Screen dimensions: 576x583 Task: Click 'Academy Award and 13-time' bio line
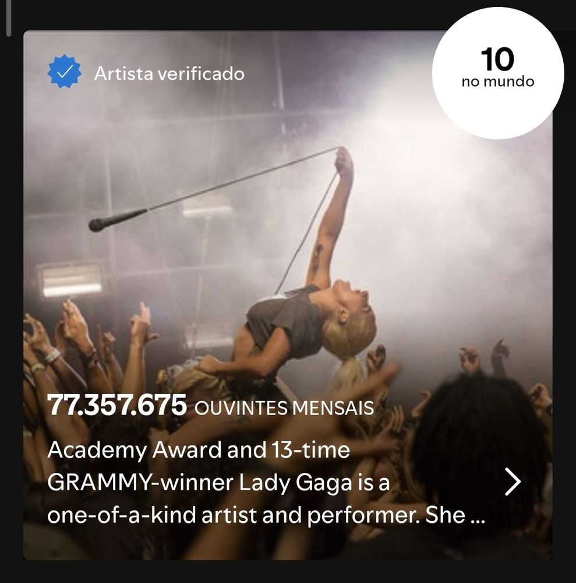click(199, 450)
